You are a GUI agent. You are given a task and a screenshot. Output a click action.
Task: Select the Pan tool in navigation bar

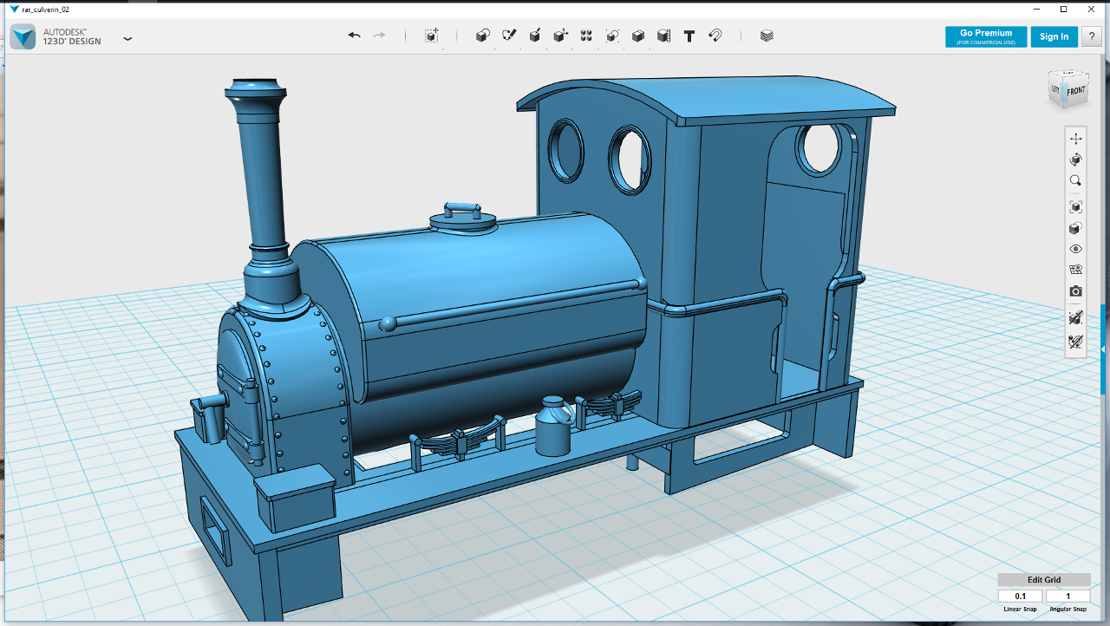coord(1075,139)
